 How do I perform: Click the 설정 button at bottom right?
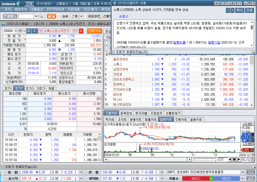pyautogui.click(x=251, y=178)
